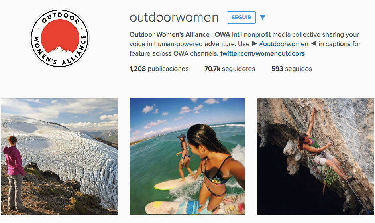Screen dimensions: 375x223
Task: Click the outdoorwomen username heading
Action: (x=174, y=17)
